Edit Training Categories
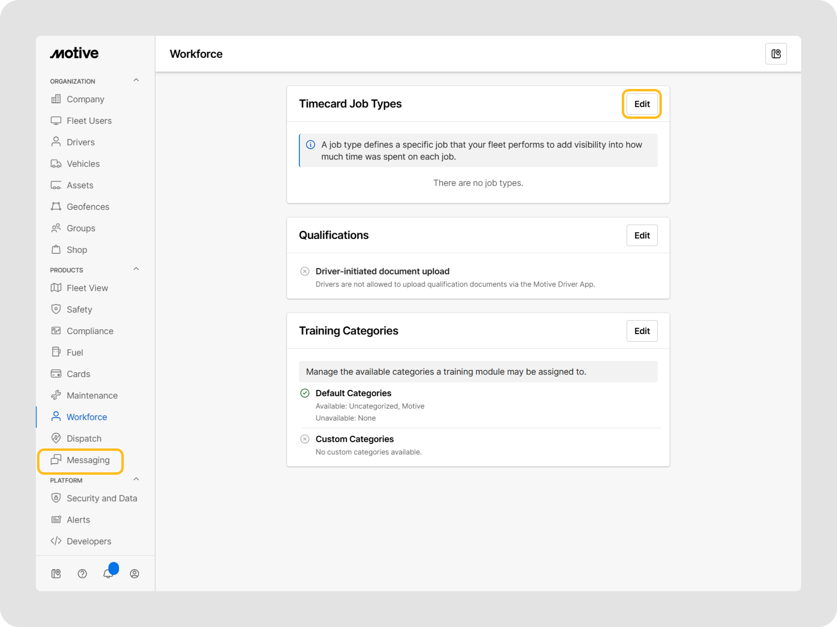 [642, 331]
